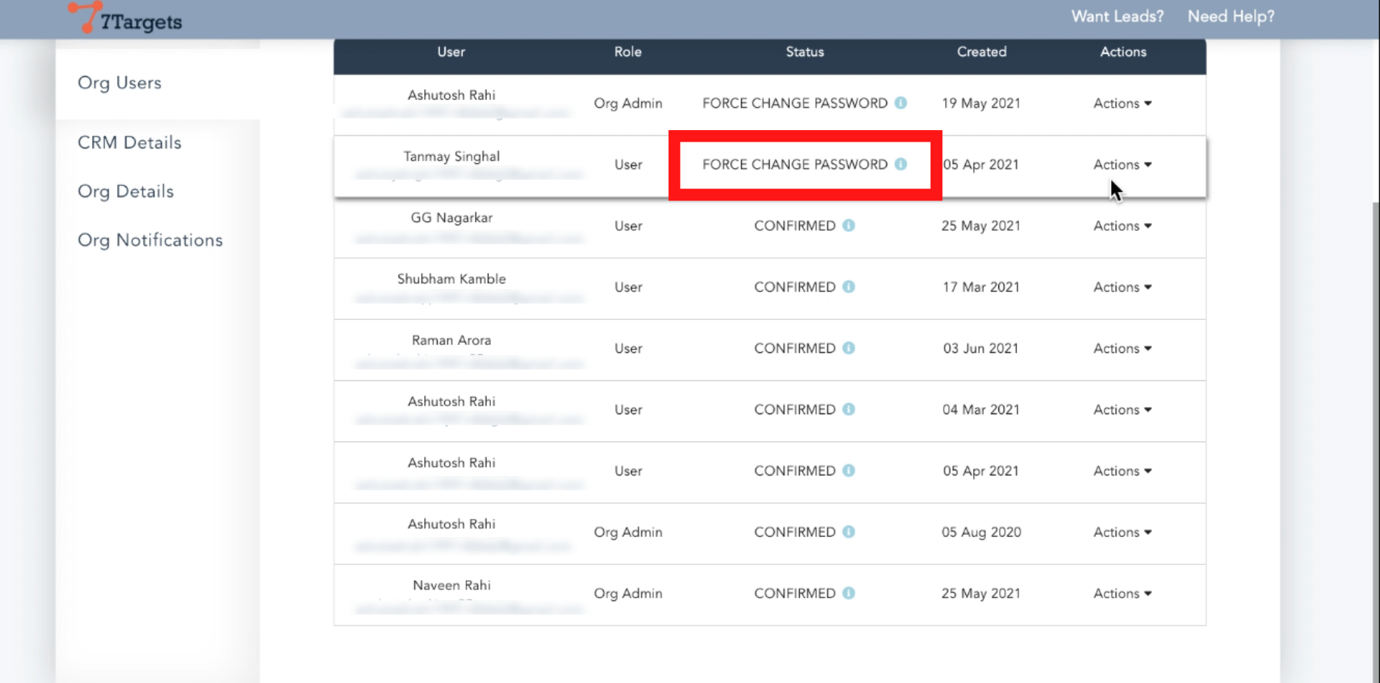Click info icon in Shubham Kamble's status

tap(849, 287)
